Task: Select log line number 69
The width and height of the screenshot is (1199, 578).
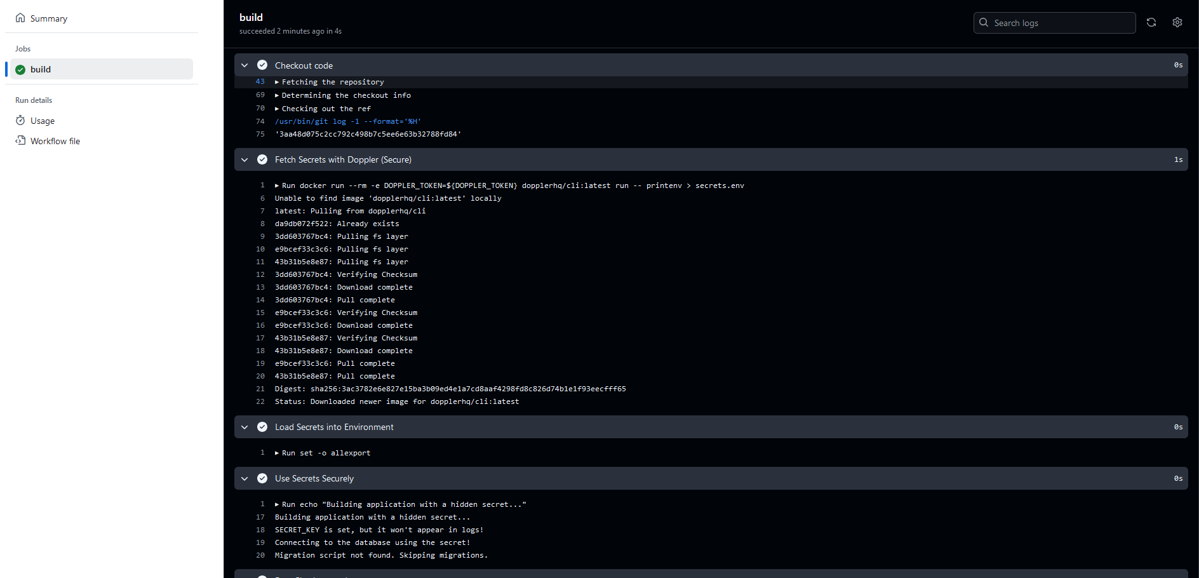Action: click(260, 95)
